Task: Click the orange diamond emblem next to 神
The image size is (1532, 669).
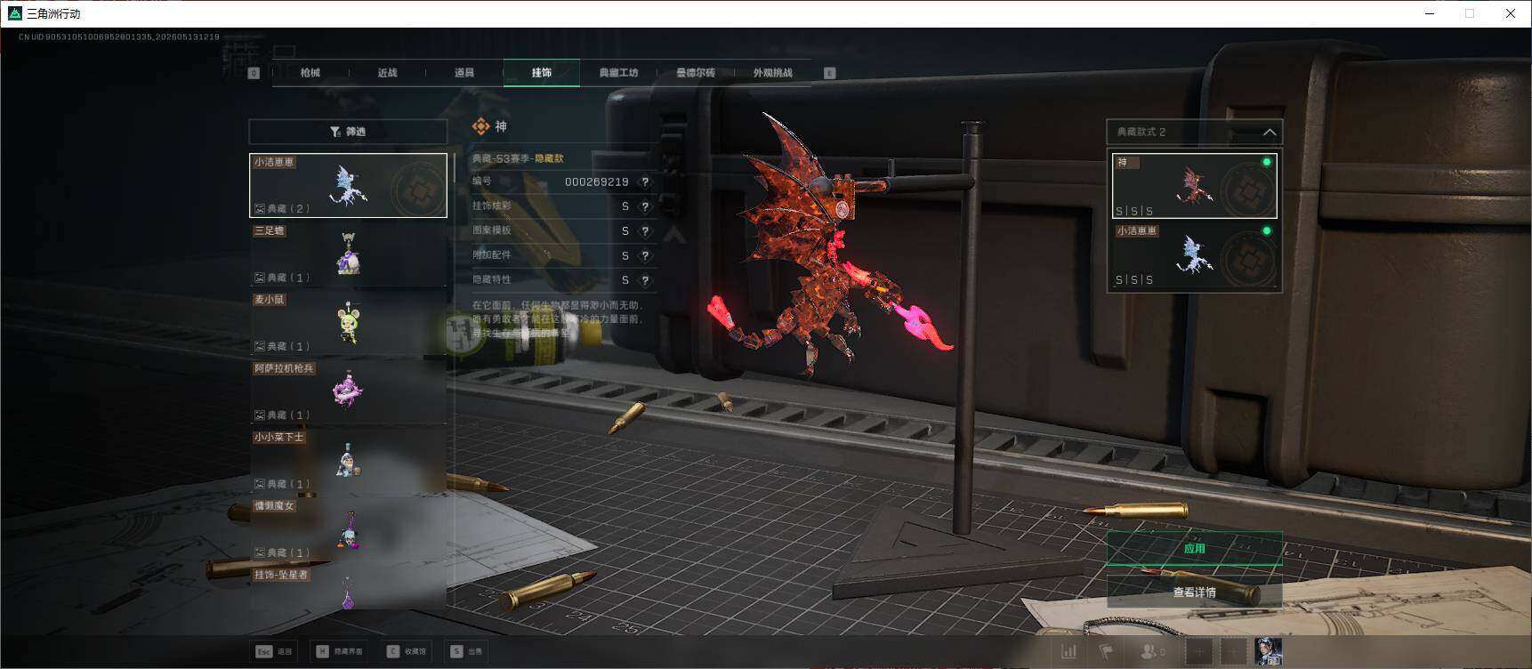Action: point(480,127)
